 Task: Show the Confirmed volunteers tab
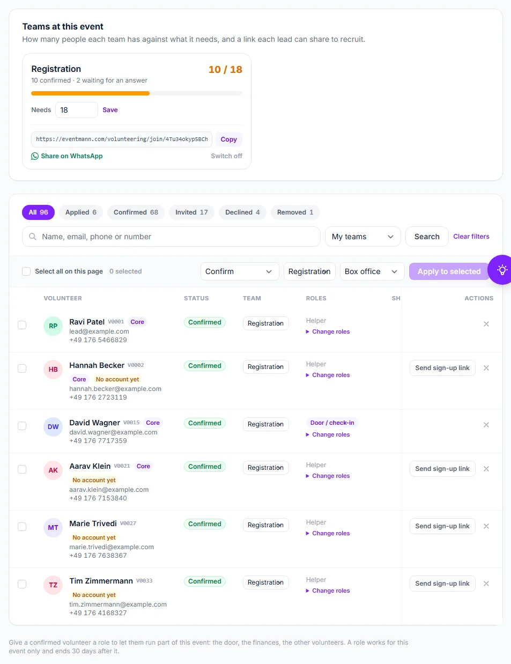point(136,212)
